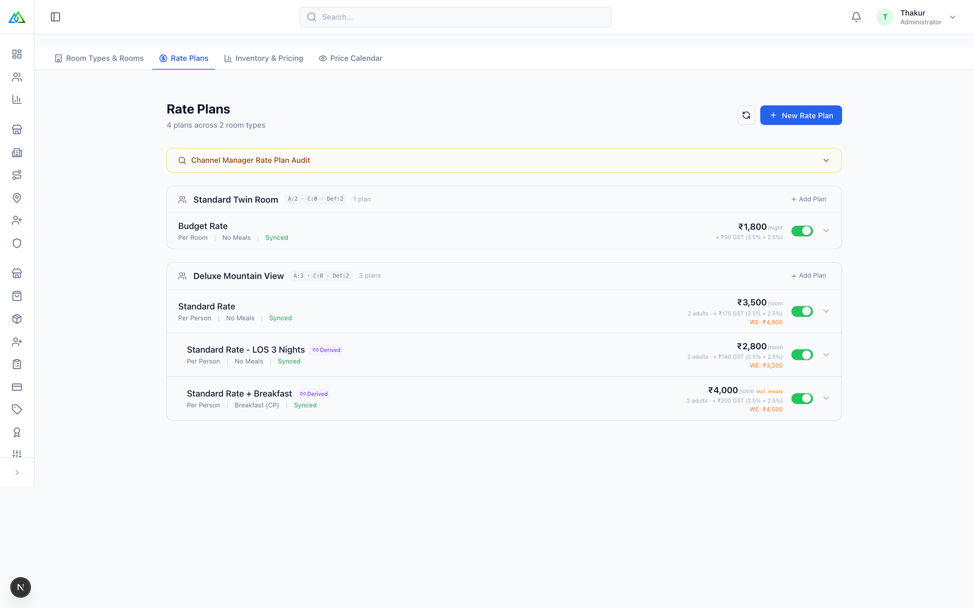This screenshot has height=608, width=974.
Task: Click the refresh rate plans icon
Action: [746, 116]
